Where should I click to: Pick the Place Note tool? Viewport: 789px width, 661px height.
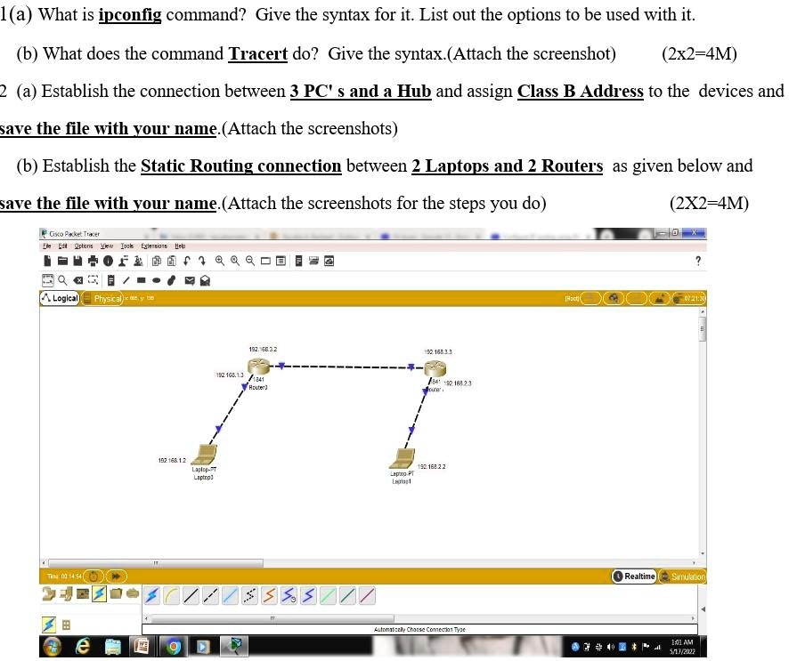[x=111, y=280]
